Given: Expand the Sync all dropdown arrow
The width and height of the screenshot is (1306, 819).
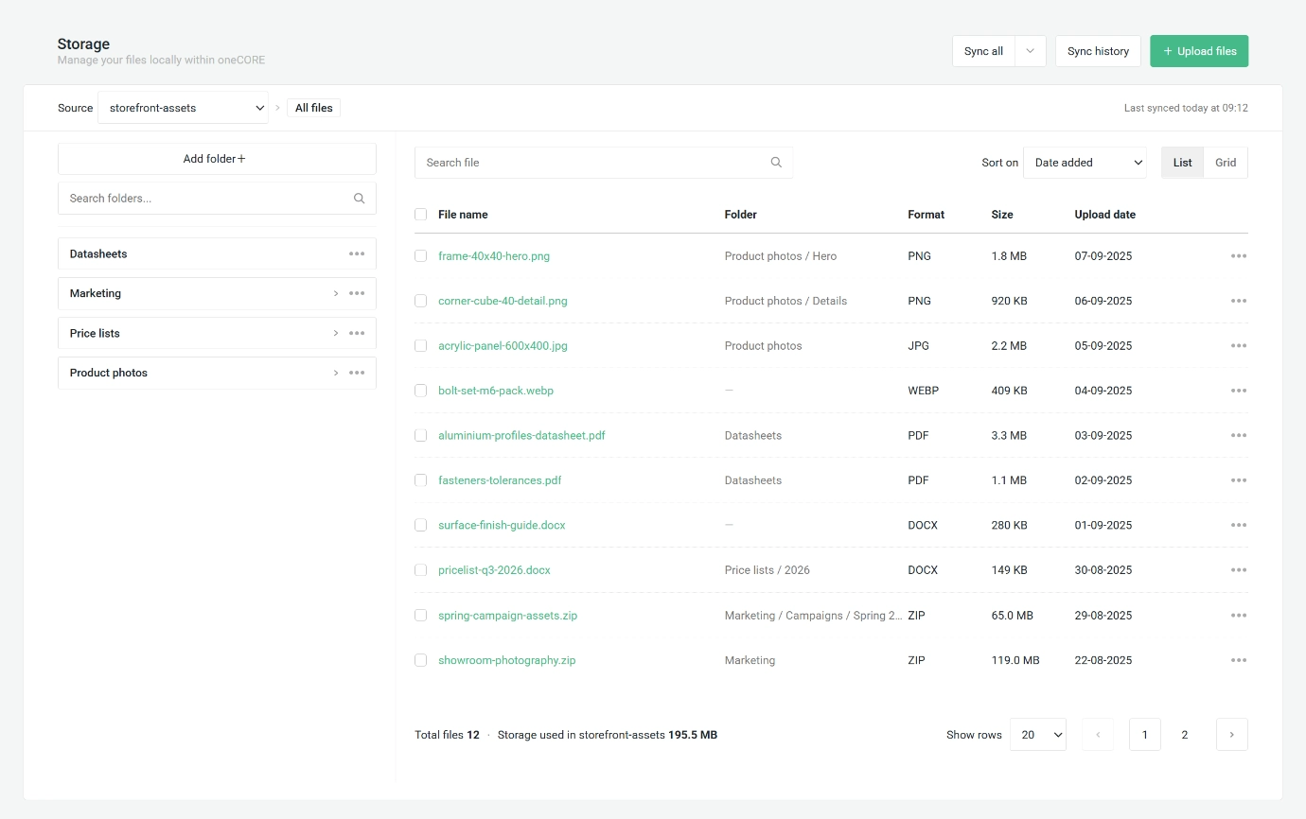Looking at the screenshot, I should tap(1031, 51).
